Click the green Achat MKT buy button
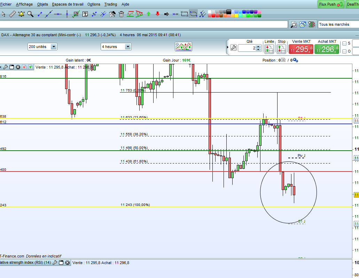359x278 pixels. pyautogui.click(x=327, y=49)
